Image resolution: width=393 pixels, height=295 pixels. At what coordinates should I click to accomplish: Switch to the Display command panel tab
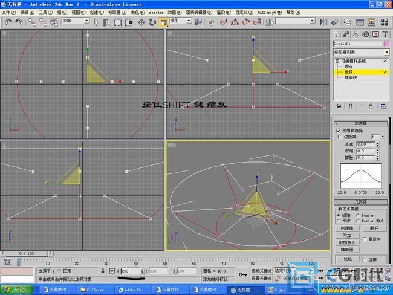(x=375, y=34)
